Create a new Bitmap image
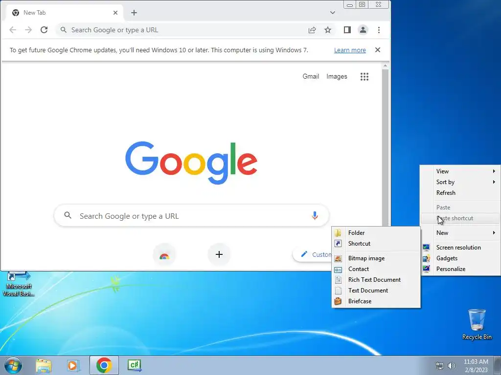 tap(376, 258)
